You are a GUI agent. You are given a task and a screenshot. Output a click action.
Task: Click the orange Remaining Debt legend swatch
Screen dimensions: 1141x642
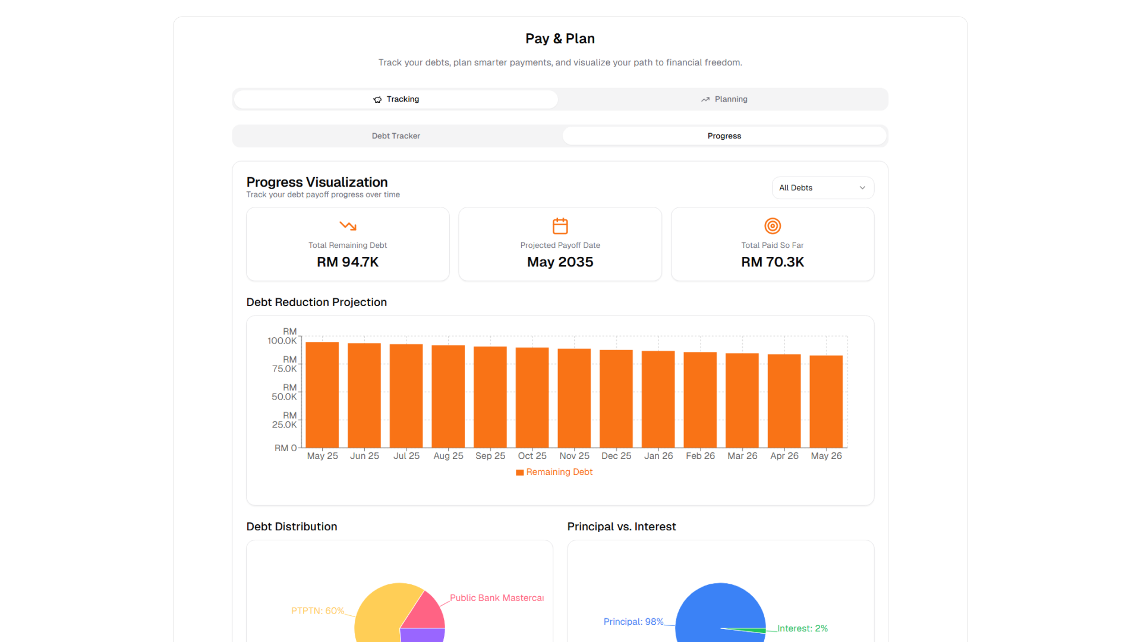pos(519,473)
